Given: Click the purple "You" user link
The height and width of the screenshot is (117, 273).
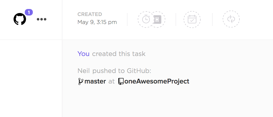Looking at the screenshot, I should (x=83, y=54).
